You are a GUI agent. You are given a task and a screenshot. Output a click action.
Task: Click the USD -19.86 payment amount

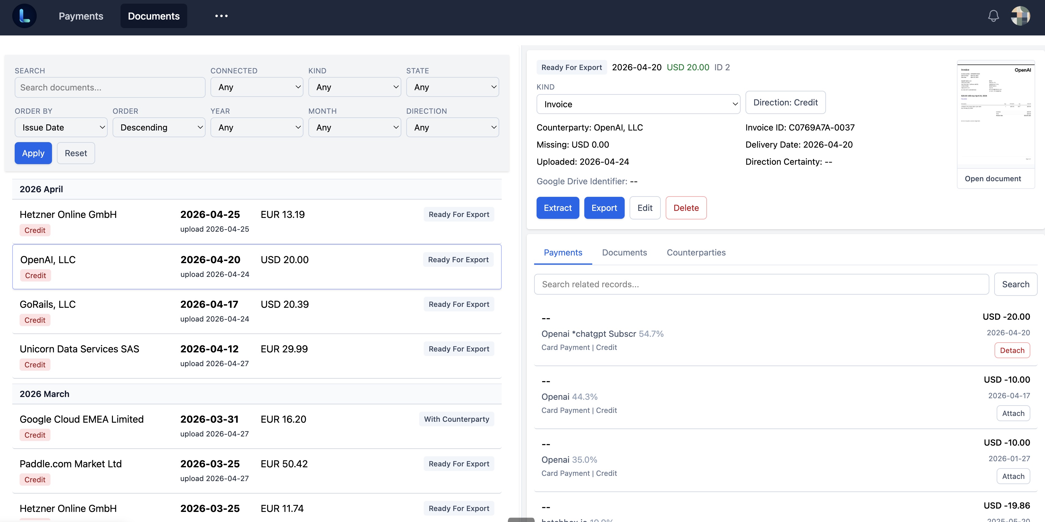click(1006, 505)
